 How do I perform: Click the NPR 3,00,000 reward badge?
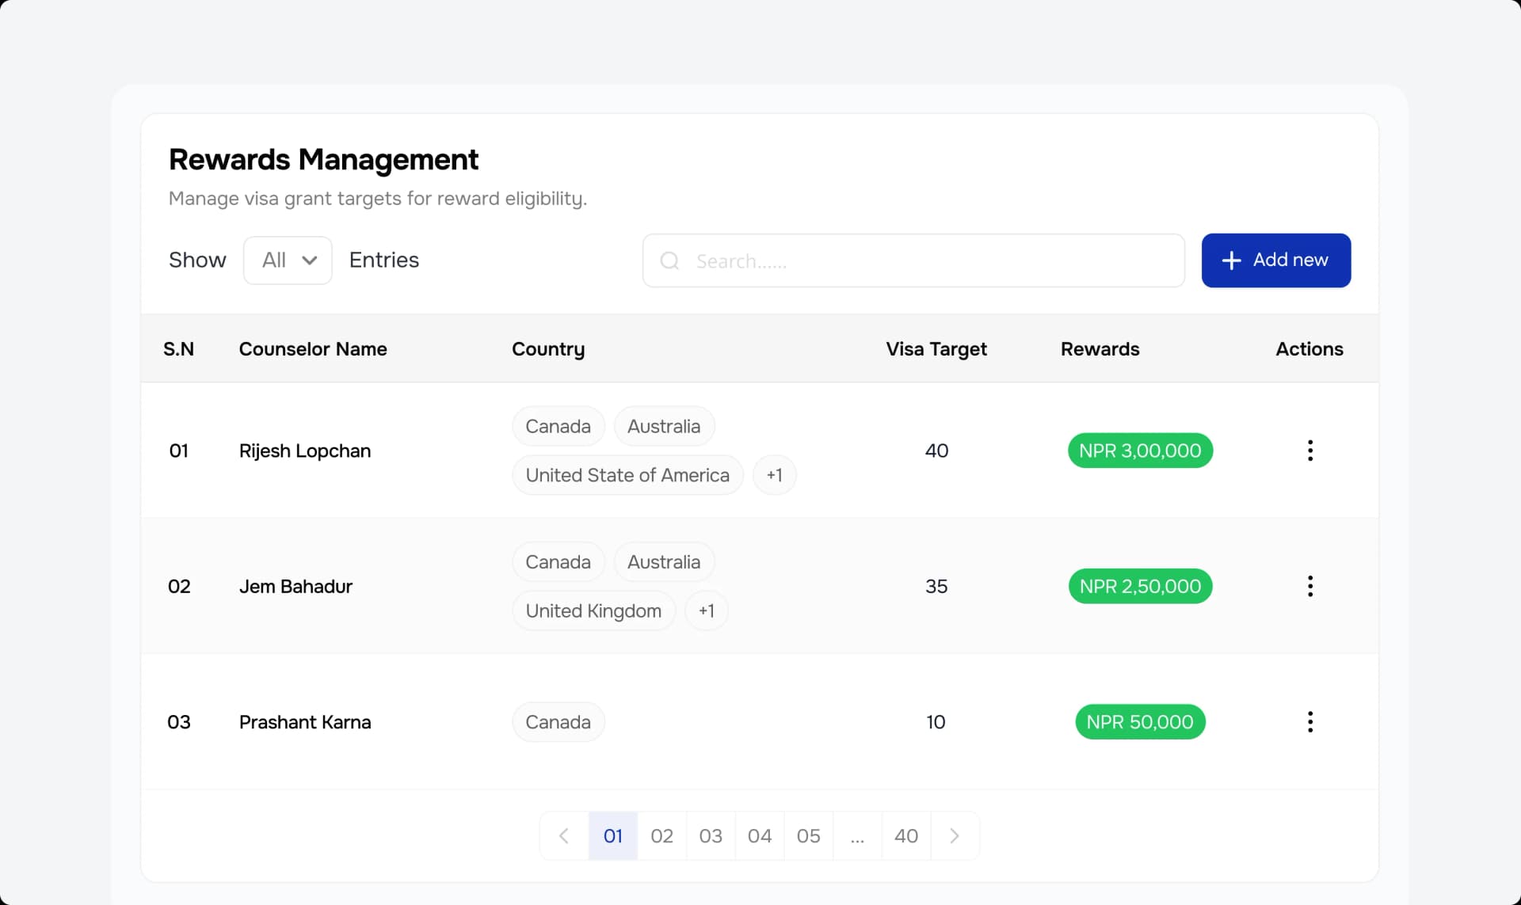(1140, 450)
